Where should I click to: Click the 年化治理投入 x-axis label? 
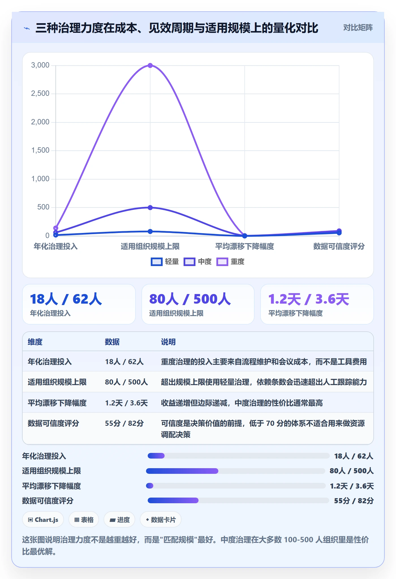tap(56, 247)
